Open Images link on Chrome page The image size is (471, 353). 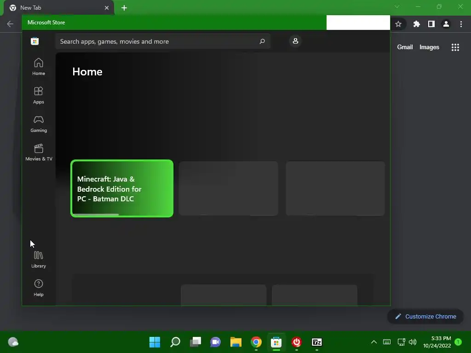point(429,47)
